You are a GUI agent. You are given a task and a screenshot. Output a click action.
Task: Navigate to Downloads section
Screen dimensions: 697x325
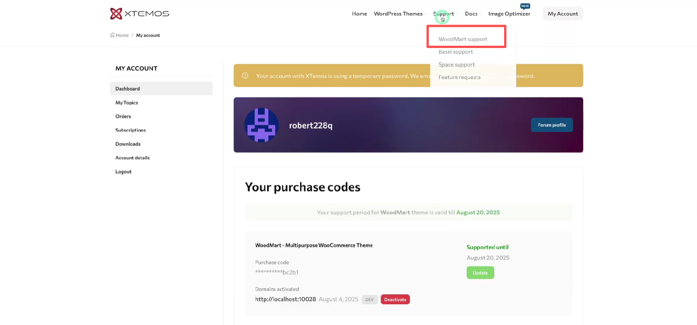(x=128, y=144)
